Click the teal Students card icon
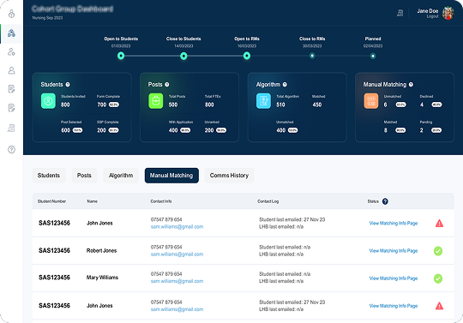Screen dimensions: 463x323 coord(48,101)
